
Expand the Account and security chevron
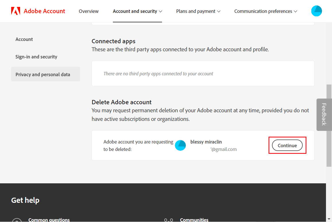click(x=160, y=11)
